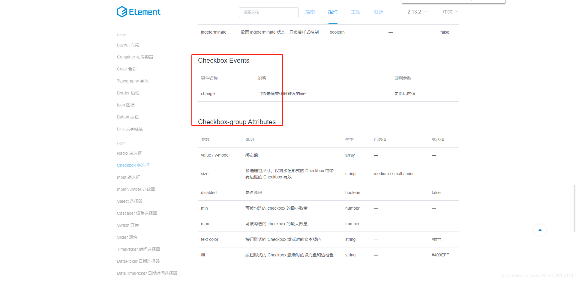Open the 组件 navigation tab

click(x=333, y=12)
